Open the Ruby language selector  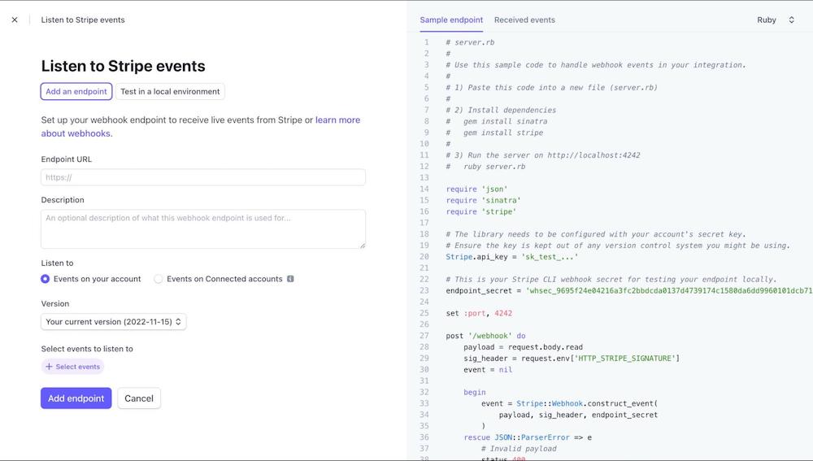[x=775, y=20]
